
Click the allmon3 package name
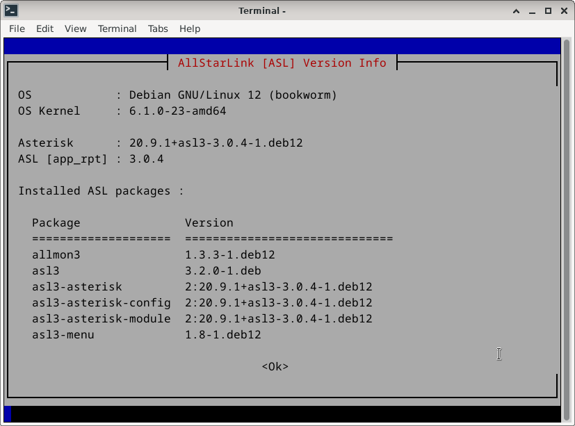56,254
